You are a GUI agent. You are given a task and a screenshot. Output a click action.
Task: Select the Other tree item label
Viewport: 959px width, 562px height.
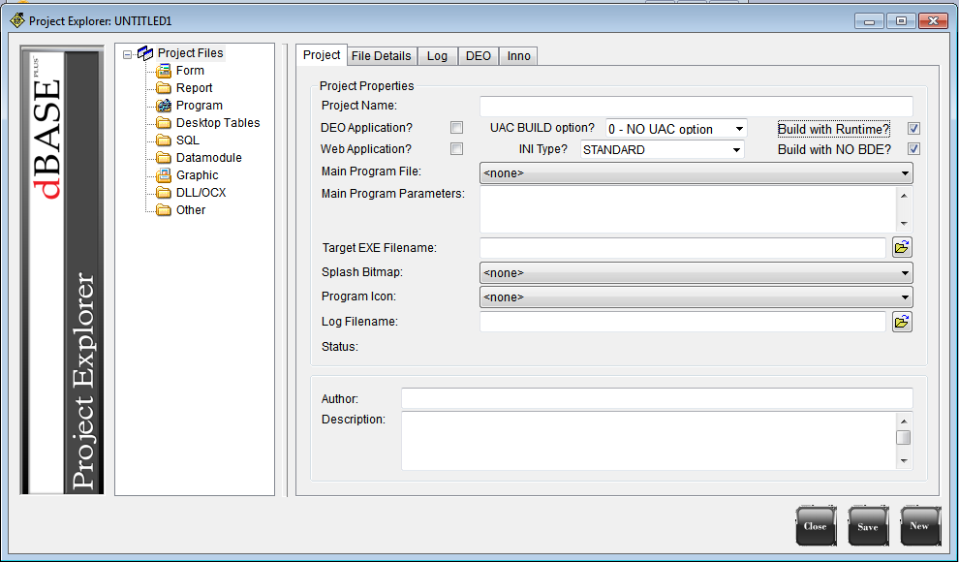(191, 209)
